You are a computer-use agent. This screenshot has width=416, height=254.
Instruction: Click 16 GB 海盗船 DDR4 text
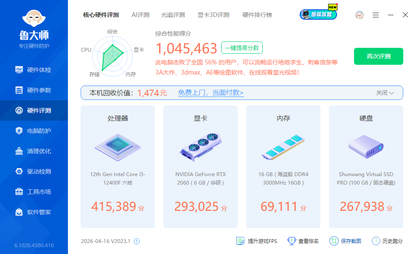[x=284, y=178]
